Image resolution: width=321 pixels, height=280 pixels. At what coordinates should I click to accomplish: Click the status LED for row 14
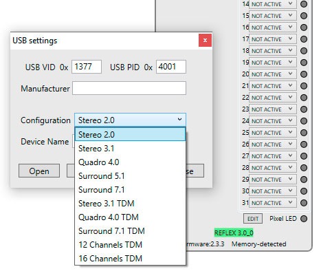[304, 4]
